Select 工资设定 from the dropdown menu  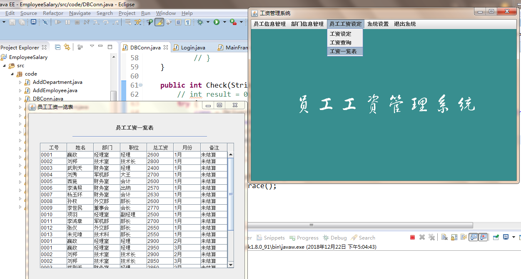point(345,34)
